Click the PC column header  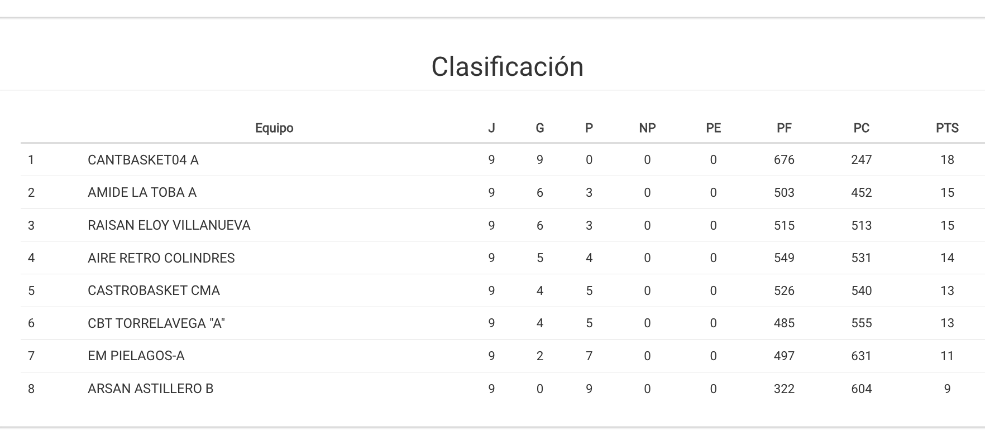coord(861,128)
